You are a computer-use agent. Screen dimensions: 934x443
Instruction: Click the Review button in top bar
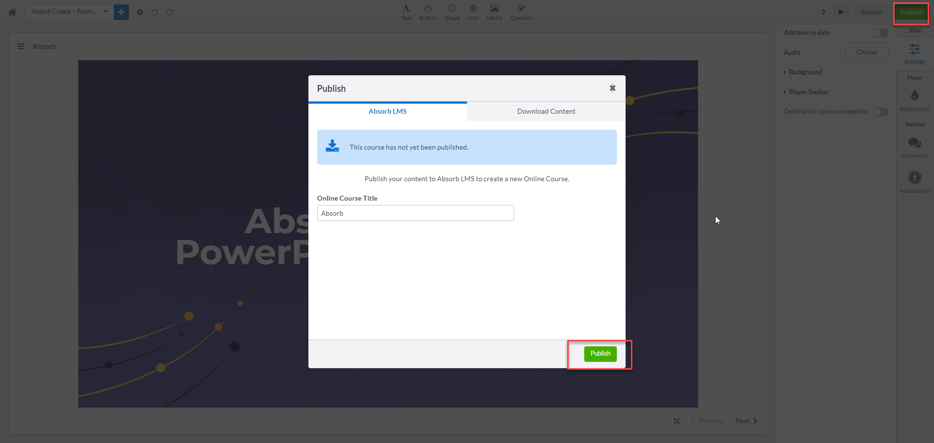(x=871, y=12)
